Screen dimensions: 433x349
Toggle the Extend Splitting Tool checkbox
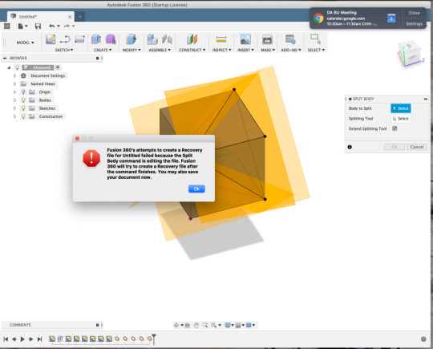coord(395,128)
